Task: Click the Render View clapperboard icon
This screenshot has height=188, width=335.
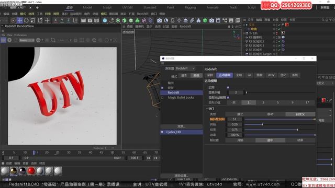Action: [83, 20]
